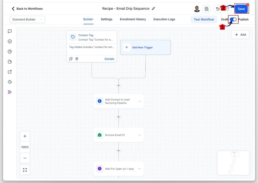Select the completed-actions checkmark icon in sidebar
Viewport: 258px width, 183px height.
click(x=10, y=41)
